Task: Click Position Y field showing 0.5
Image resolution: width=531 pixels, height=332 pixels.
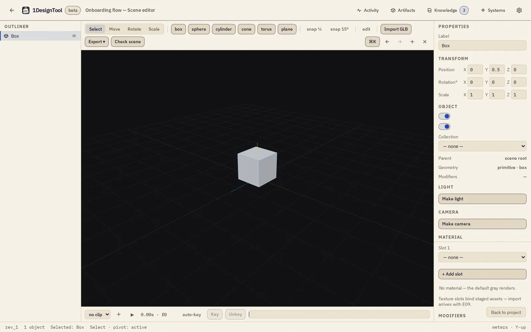Action: (497, 69)
